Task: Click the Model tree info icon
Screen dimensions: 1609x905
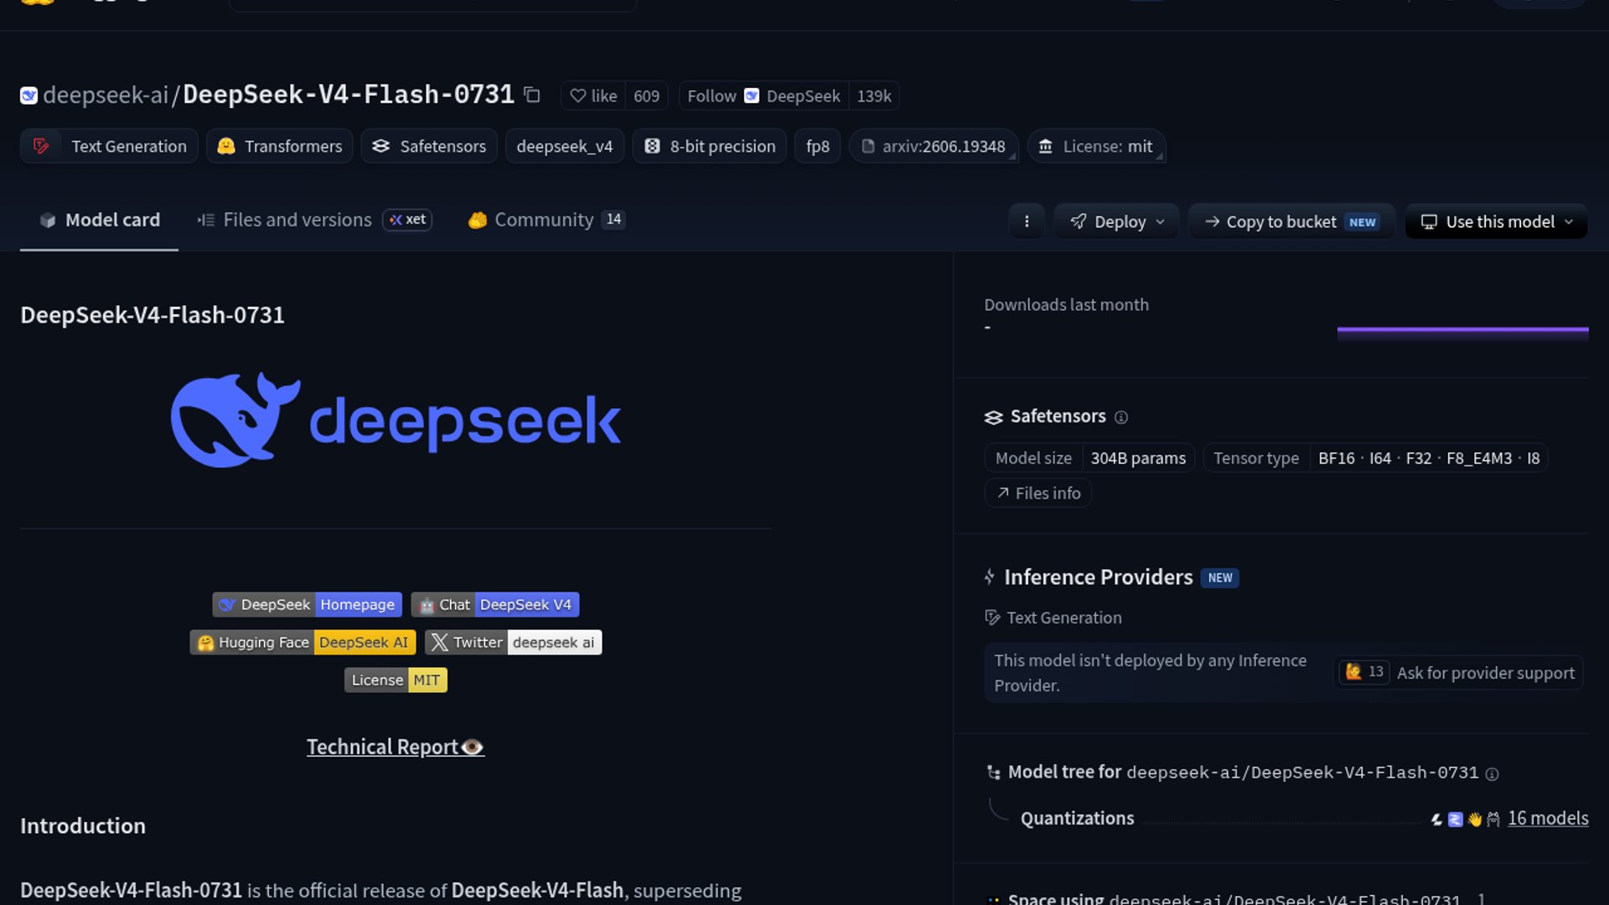Action: pyautogui.click(x=1492, y=774)
